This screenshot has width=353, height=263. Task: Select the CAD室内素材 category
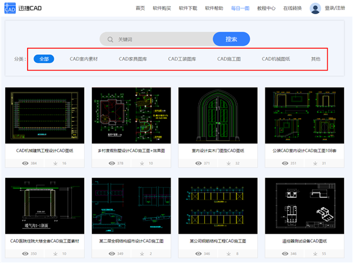[84, 59]
